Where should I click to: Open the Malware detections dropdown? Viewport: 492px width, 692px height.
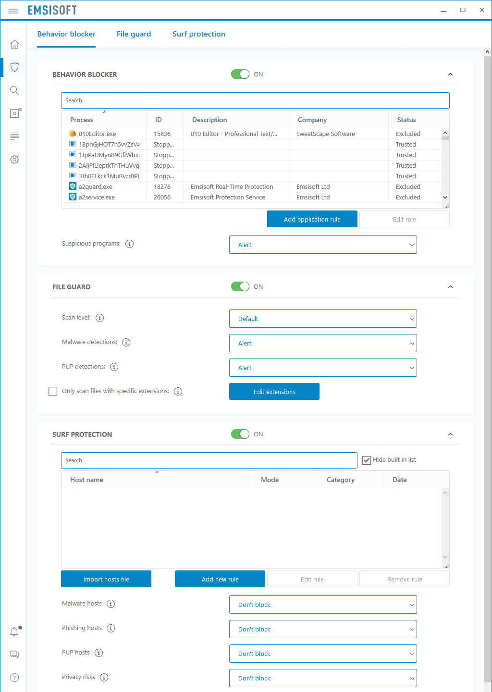323,343
